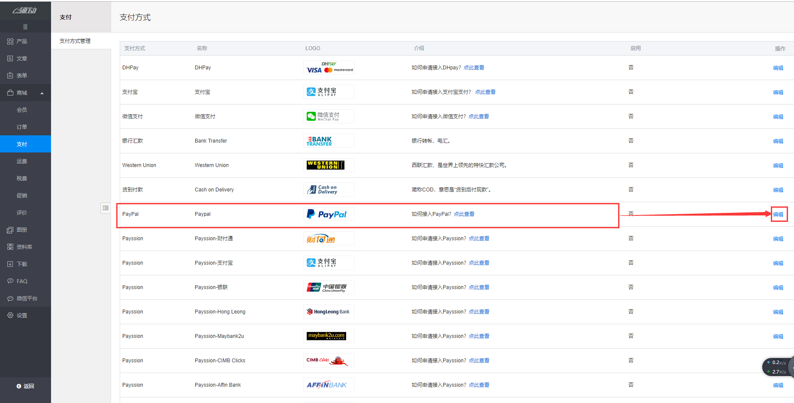Switch to the 支付方式管理 tab
Image resolution: width=794 pixels, height=403 pixels.
75,41
